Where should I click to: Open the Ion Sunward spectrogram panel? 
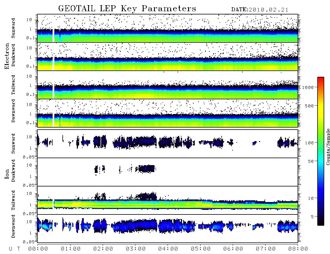tap(168, 144)
